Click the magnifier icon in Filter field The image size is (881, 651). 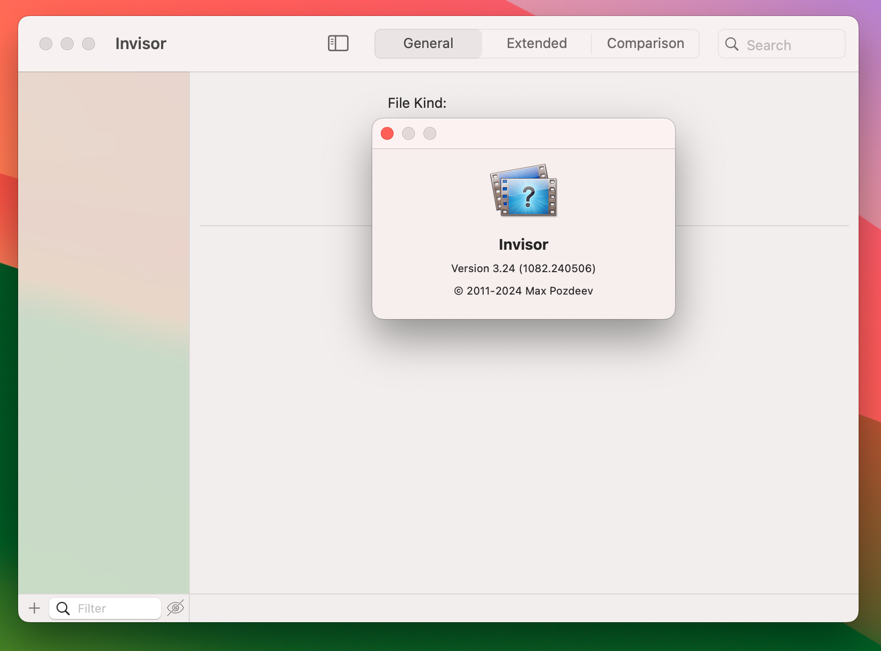[x=63, y=608]
